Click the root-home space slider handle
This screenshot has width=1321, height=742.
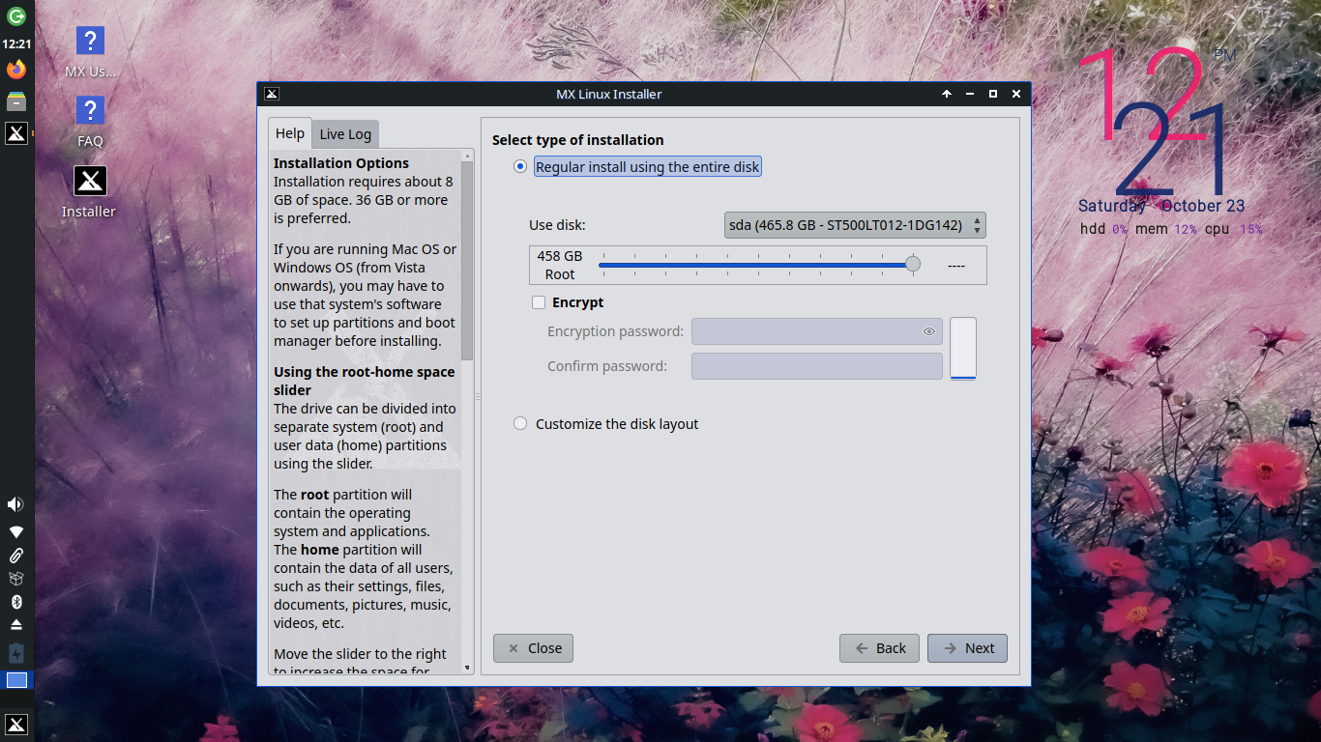point(912,265)
